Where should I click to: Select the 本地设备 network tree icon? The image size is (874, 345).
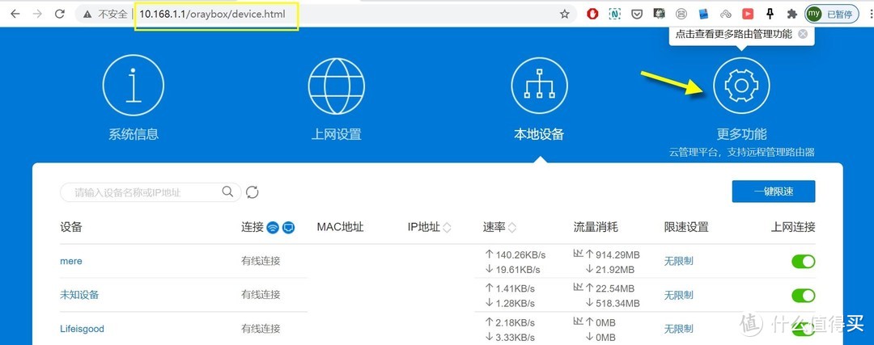pos(539,86)
